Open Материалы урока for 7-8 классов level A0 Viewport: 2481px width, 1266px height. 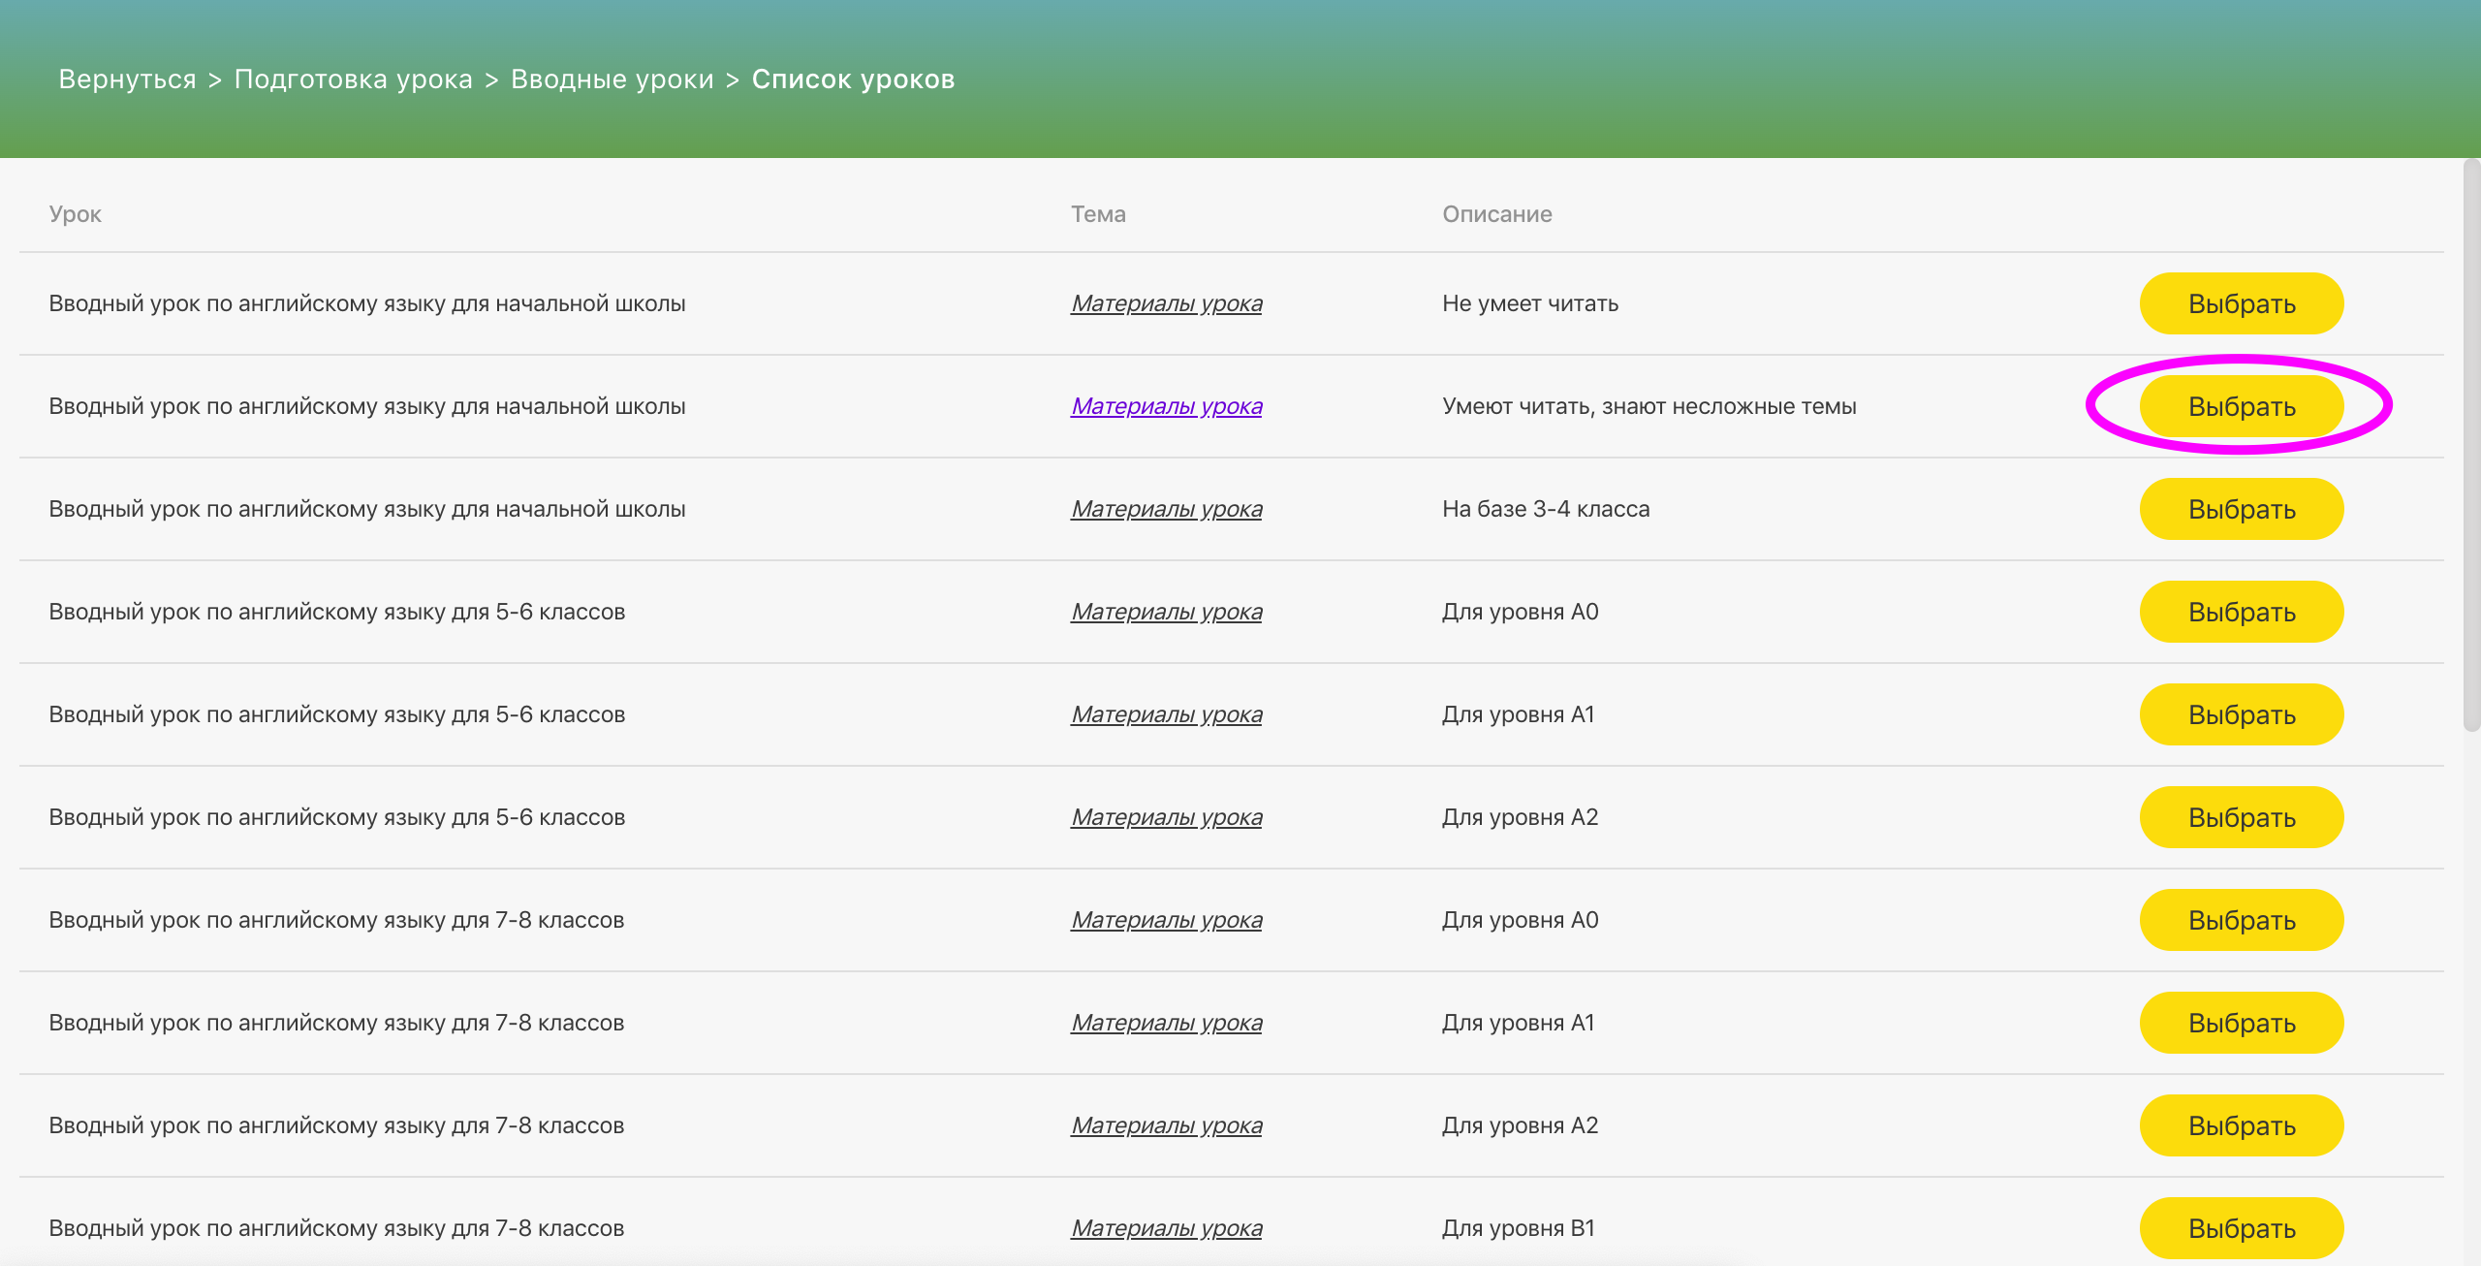pos(1167,920)
